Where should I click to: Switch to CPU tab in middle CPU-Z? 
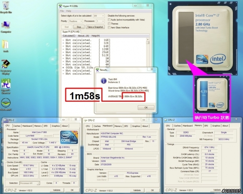pyautogui.click(x=88, y=126)
